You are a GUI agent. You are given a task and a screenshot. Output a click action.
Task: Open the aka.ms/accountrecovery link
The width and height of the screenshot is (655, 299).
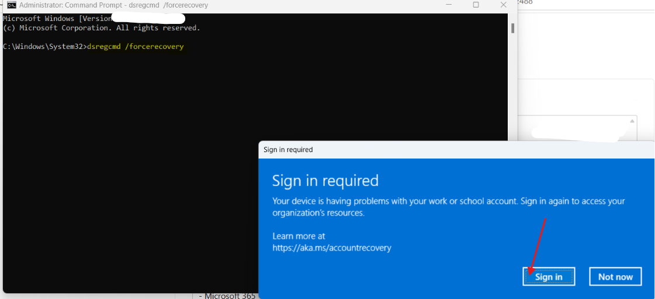(x=332, y=248)
